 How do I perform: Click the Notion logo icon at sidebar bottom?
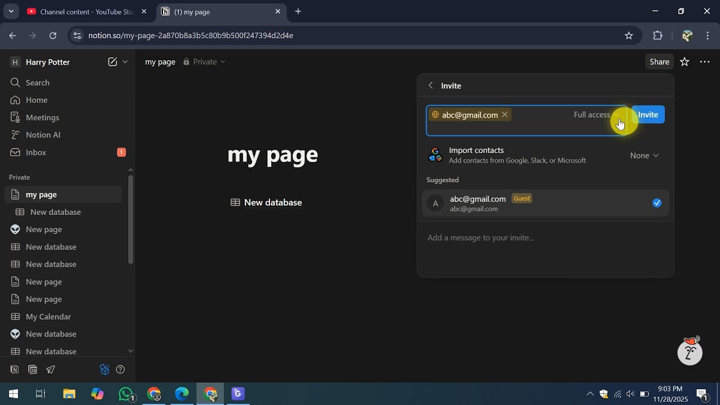pyautogui.click(x=15, y=370)
